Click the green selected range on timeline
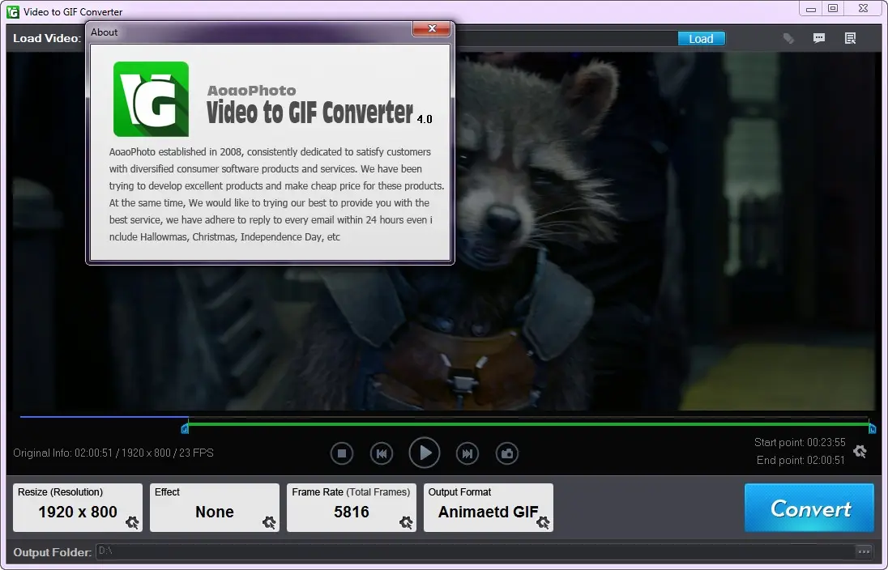Screen dimensions: 888x570 528,423
